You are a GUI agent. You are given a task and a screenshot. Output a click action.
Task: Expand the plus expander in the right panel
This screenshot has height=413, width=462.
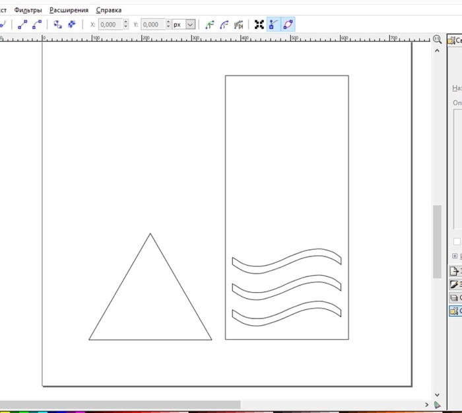[x=455, y=256]
